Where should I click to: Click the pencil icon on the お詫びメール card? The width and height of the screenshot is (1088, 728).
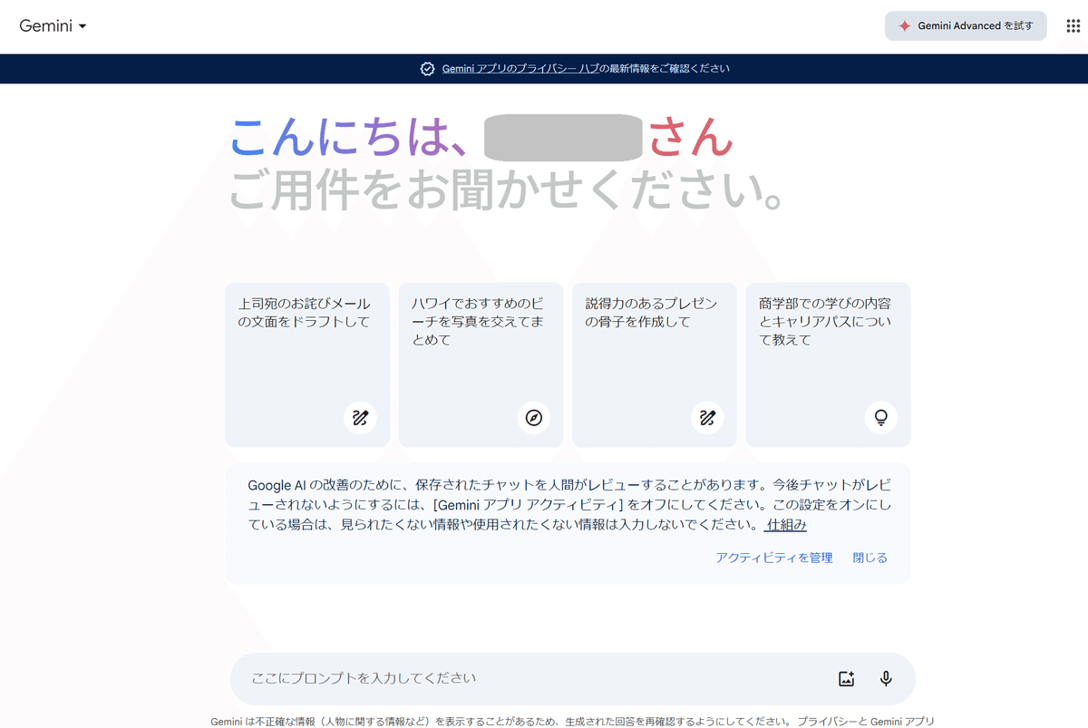360,418
